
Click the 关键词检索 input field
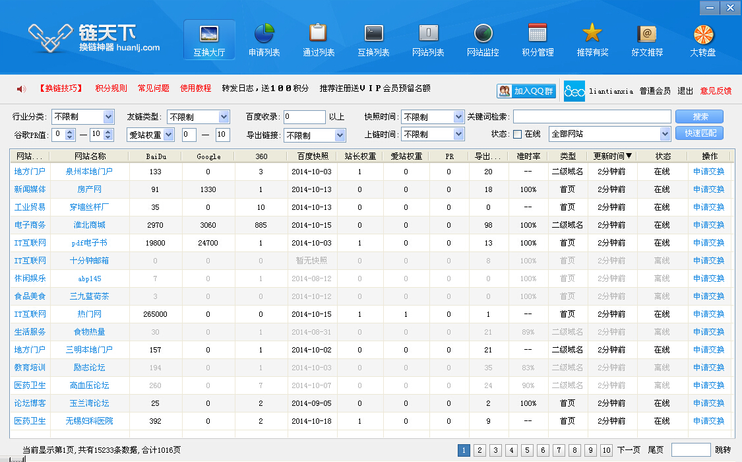(x=592, y=117)
